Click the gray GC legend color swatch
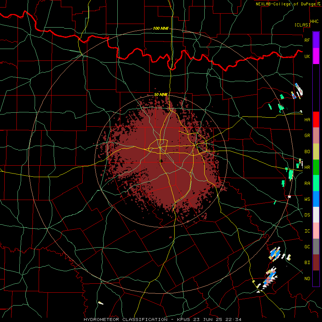The width and height of the screenshot is (322, 322). (316, 247)
